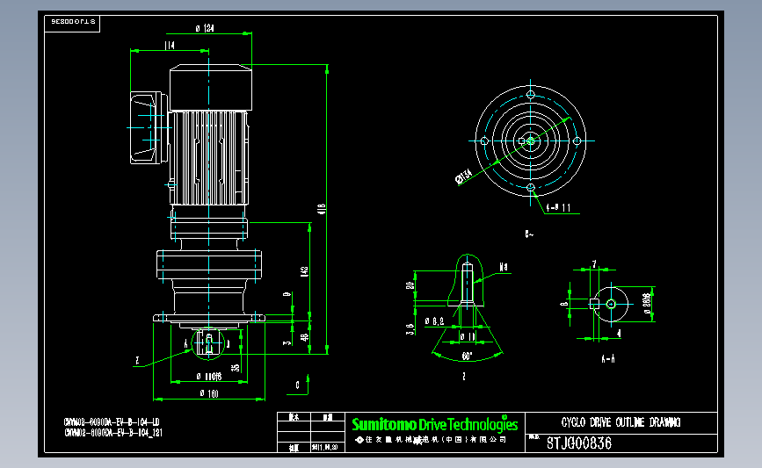Click the Chinese company name under the logo

(432, 440)
